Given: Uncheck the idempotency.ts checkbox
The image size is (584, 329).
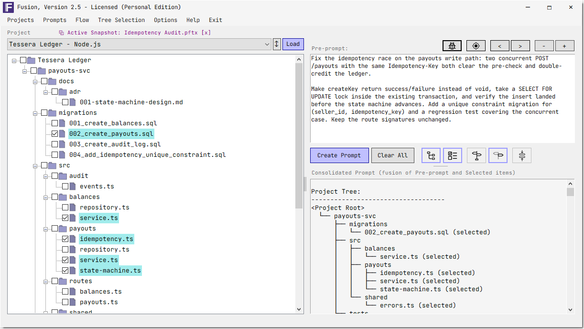Looking at the screenshot, I should pos(65,239).
